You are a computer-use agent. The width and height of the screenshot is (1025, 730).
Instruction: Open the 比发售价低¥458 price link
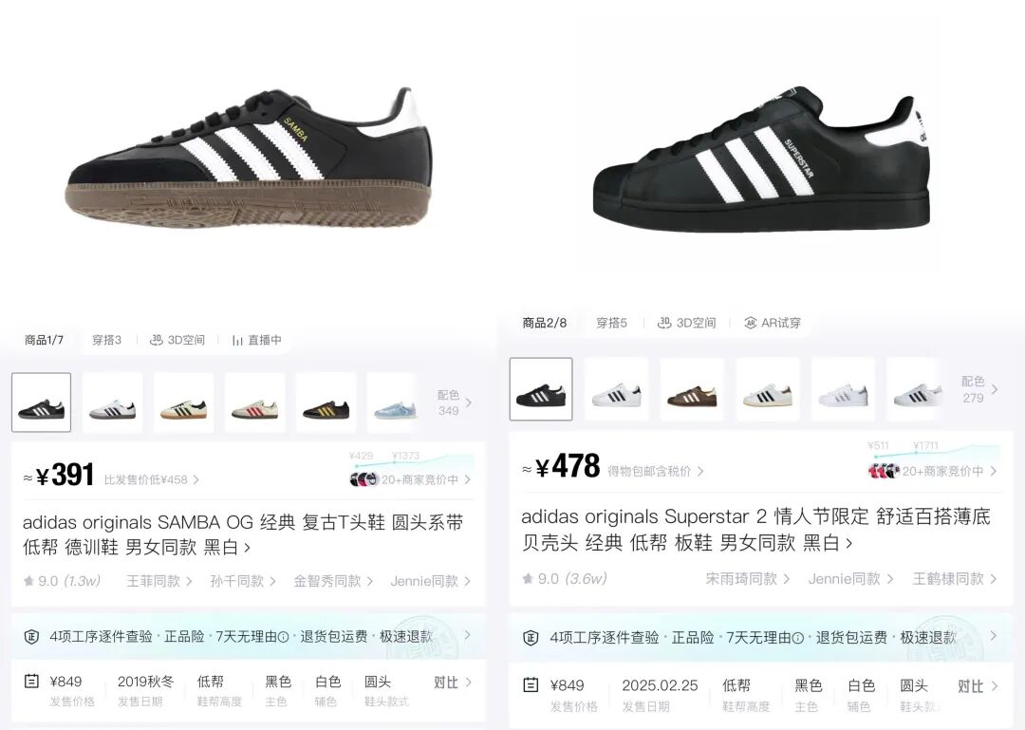point(152,479)
